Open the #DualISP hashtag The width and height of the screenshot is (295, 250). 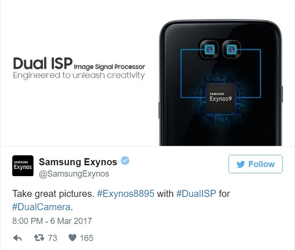pyautogui.click(x=196, y=194)
